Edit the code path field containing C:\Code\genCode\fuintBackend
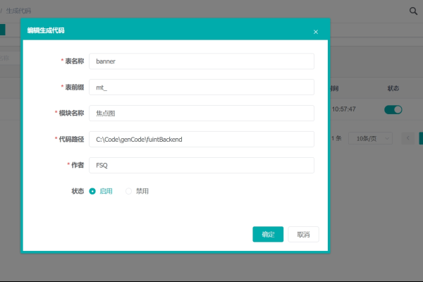This screenshot has height=282, width=423. (x=202, y=140)
